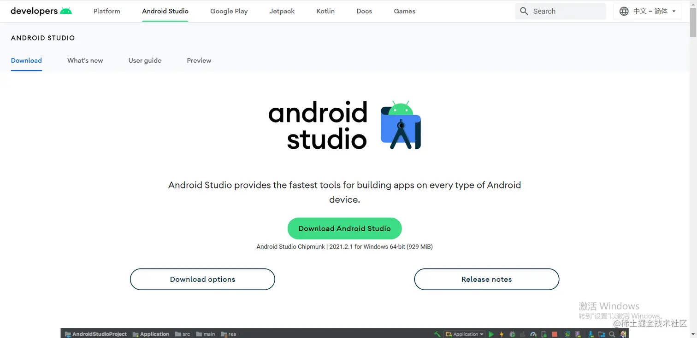The width and height of the screenshot is (697, 338).
Task: Open the language selector dropdown
Action: coord(648,11)
